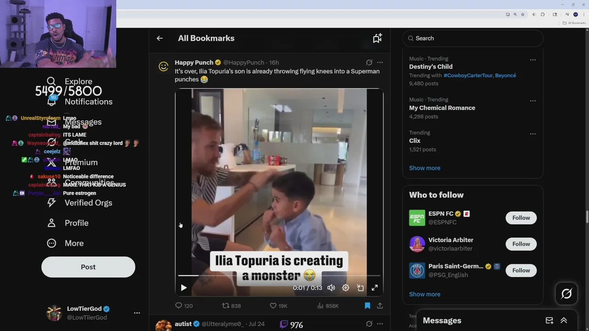Reply to the post with 120 comments

tap(184, 306)
